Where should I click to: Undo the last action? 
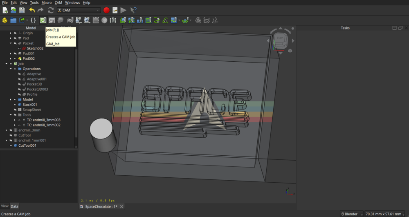tap(32, 10)
